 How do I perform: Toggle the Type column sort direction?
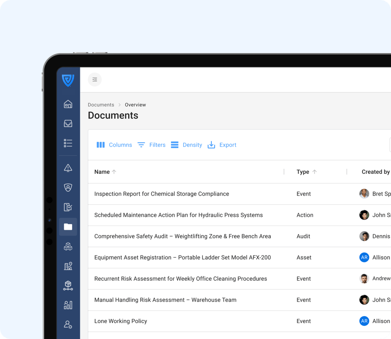pos(306,172)
